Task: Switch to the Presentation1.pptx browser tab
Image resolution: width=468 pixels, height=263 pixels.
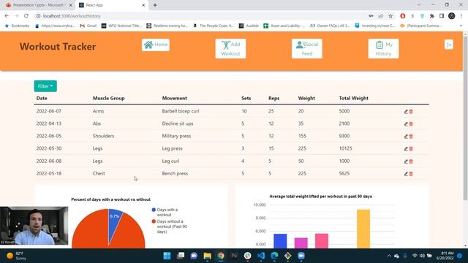Action: (38, 5)
